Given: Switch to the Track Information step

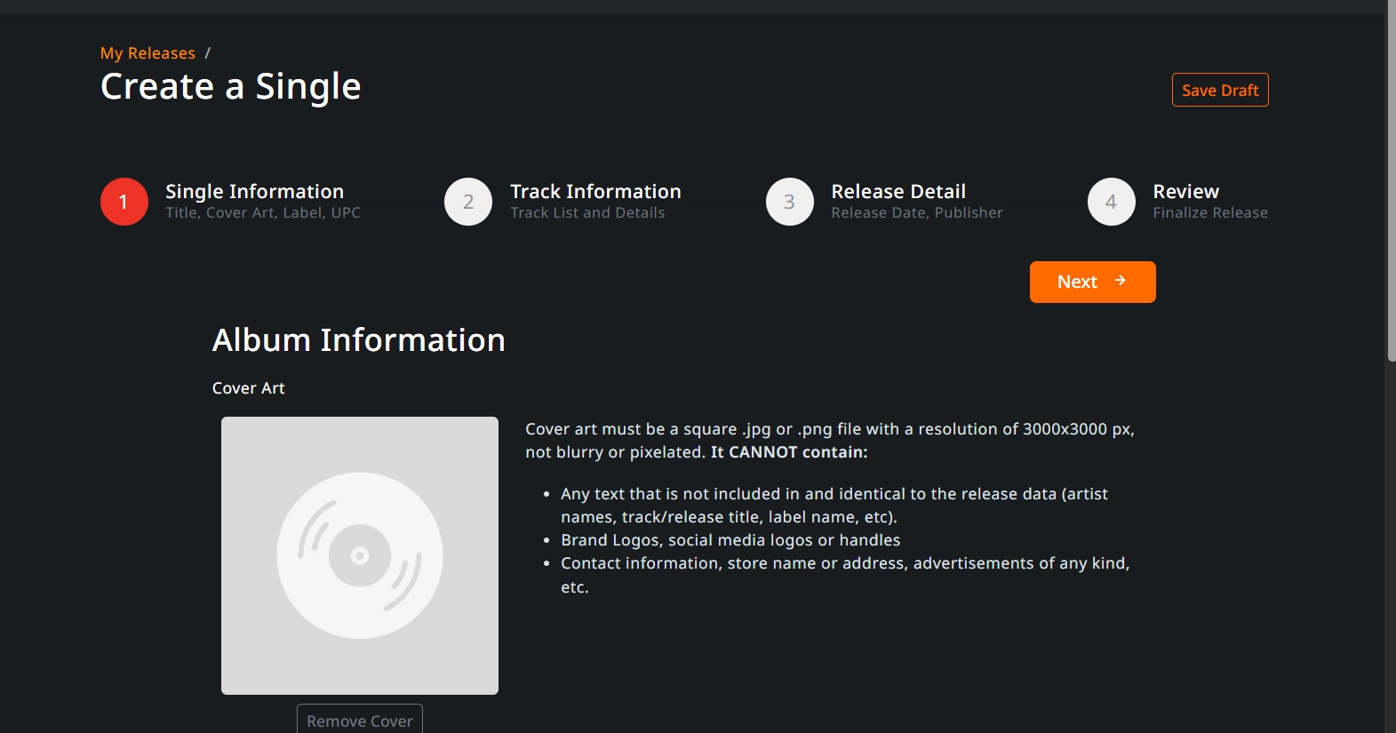Looking at the screenshot, I should pos(595,192).
